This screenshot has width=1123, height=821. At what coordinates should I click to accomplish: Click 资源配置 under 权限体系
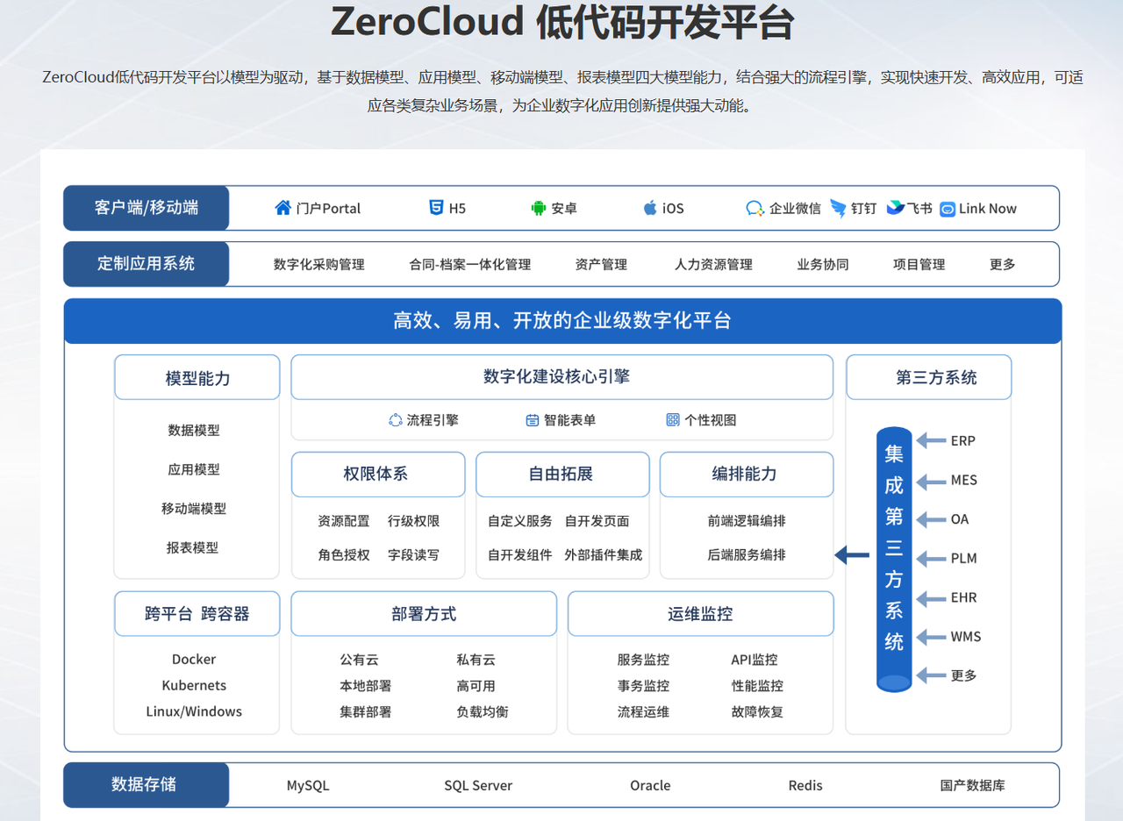[344, 521]
